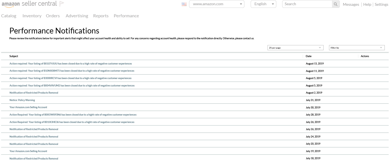Open the 25 per page dropdown
Viewport: 390px width, 160px height.
pos(295,47)
